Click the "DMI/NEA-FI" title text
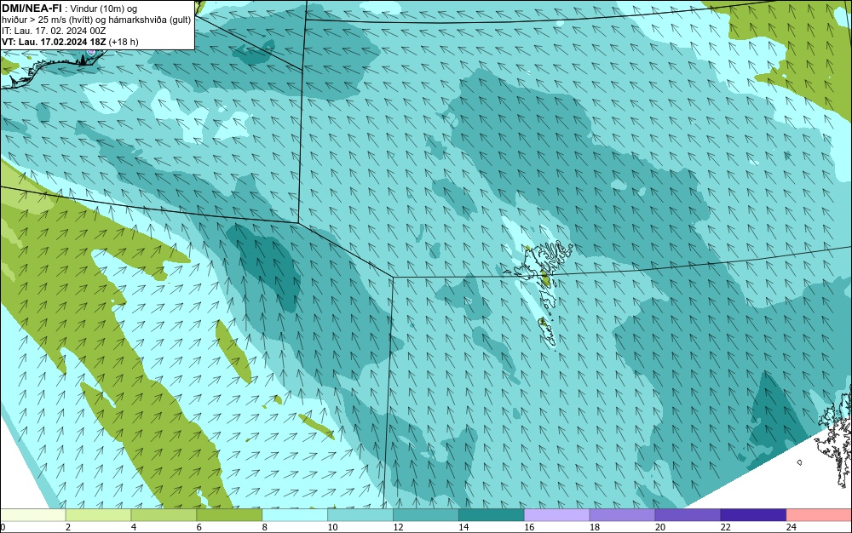The height and width of the screenshot is (533, 852). pos(32,9)
